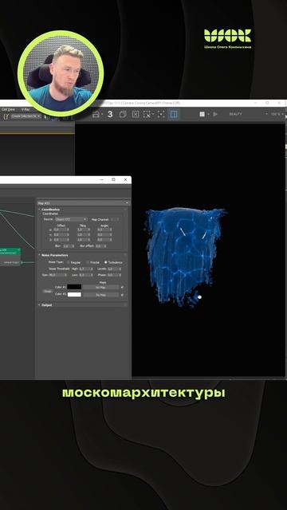Click the Blur value field
The width and height of the screenshot is (287, 510).
click(69, 246)
